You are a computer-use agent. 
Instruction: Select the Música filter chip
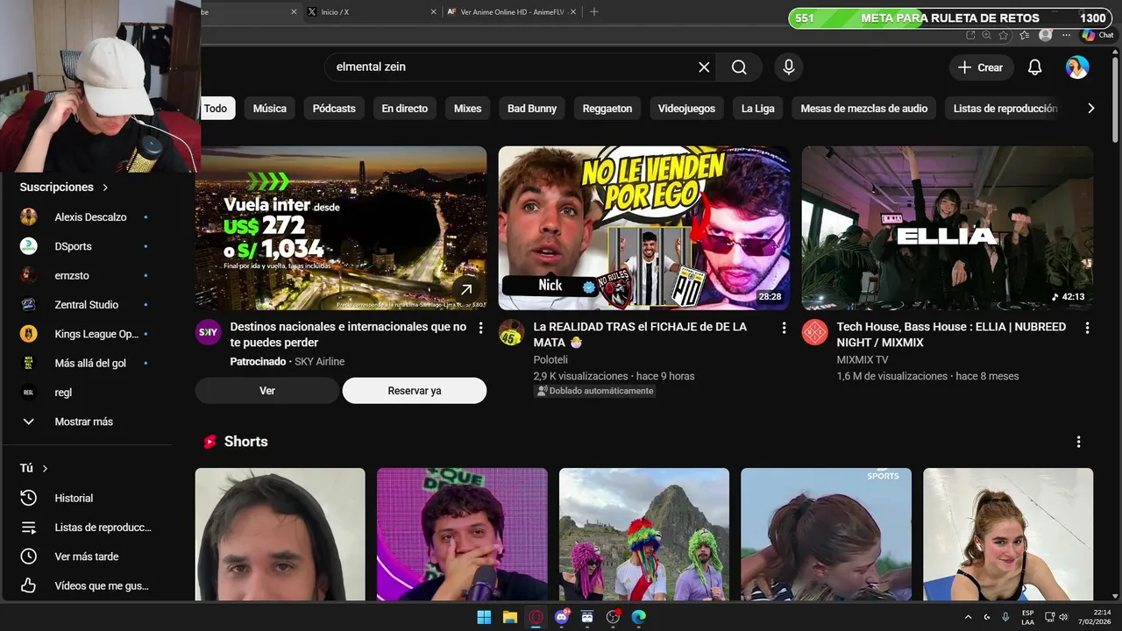point(270,109)
